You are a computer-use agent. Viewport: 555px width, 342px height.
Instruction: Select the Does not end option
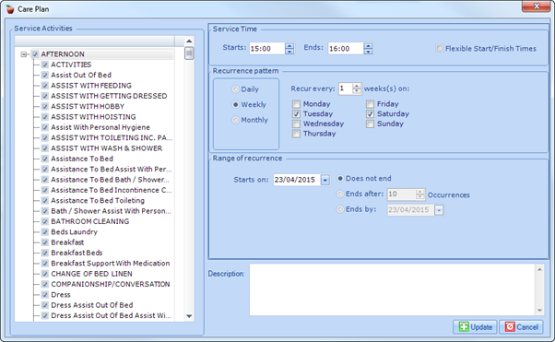(340, 179)
